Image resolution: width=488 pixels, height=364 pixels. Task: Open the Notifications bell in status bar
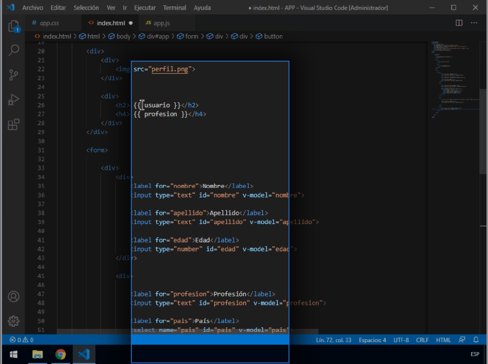[476, 340]
